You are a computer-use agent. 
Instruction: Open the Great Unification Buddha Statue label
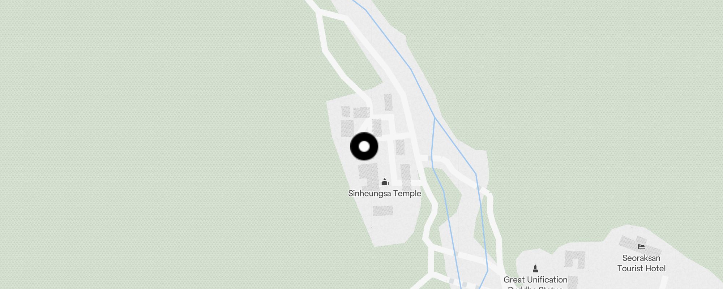[535, 284]
